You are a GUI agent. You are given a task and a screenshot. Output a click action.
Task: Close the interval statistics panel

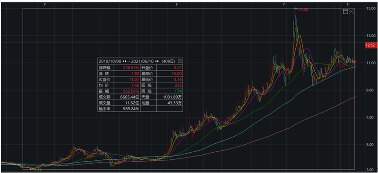[x=180, y=61]
